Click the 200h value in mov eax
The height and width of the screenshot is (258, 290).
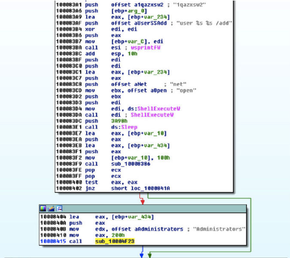[x=118, y=235]
